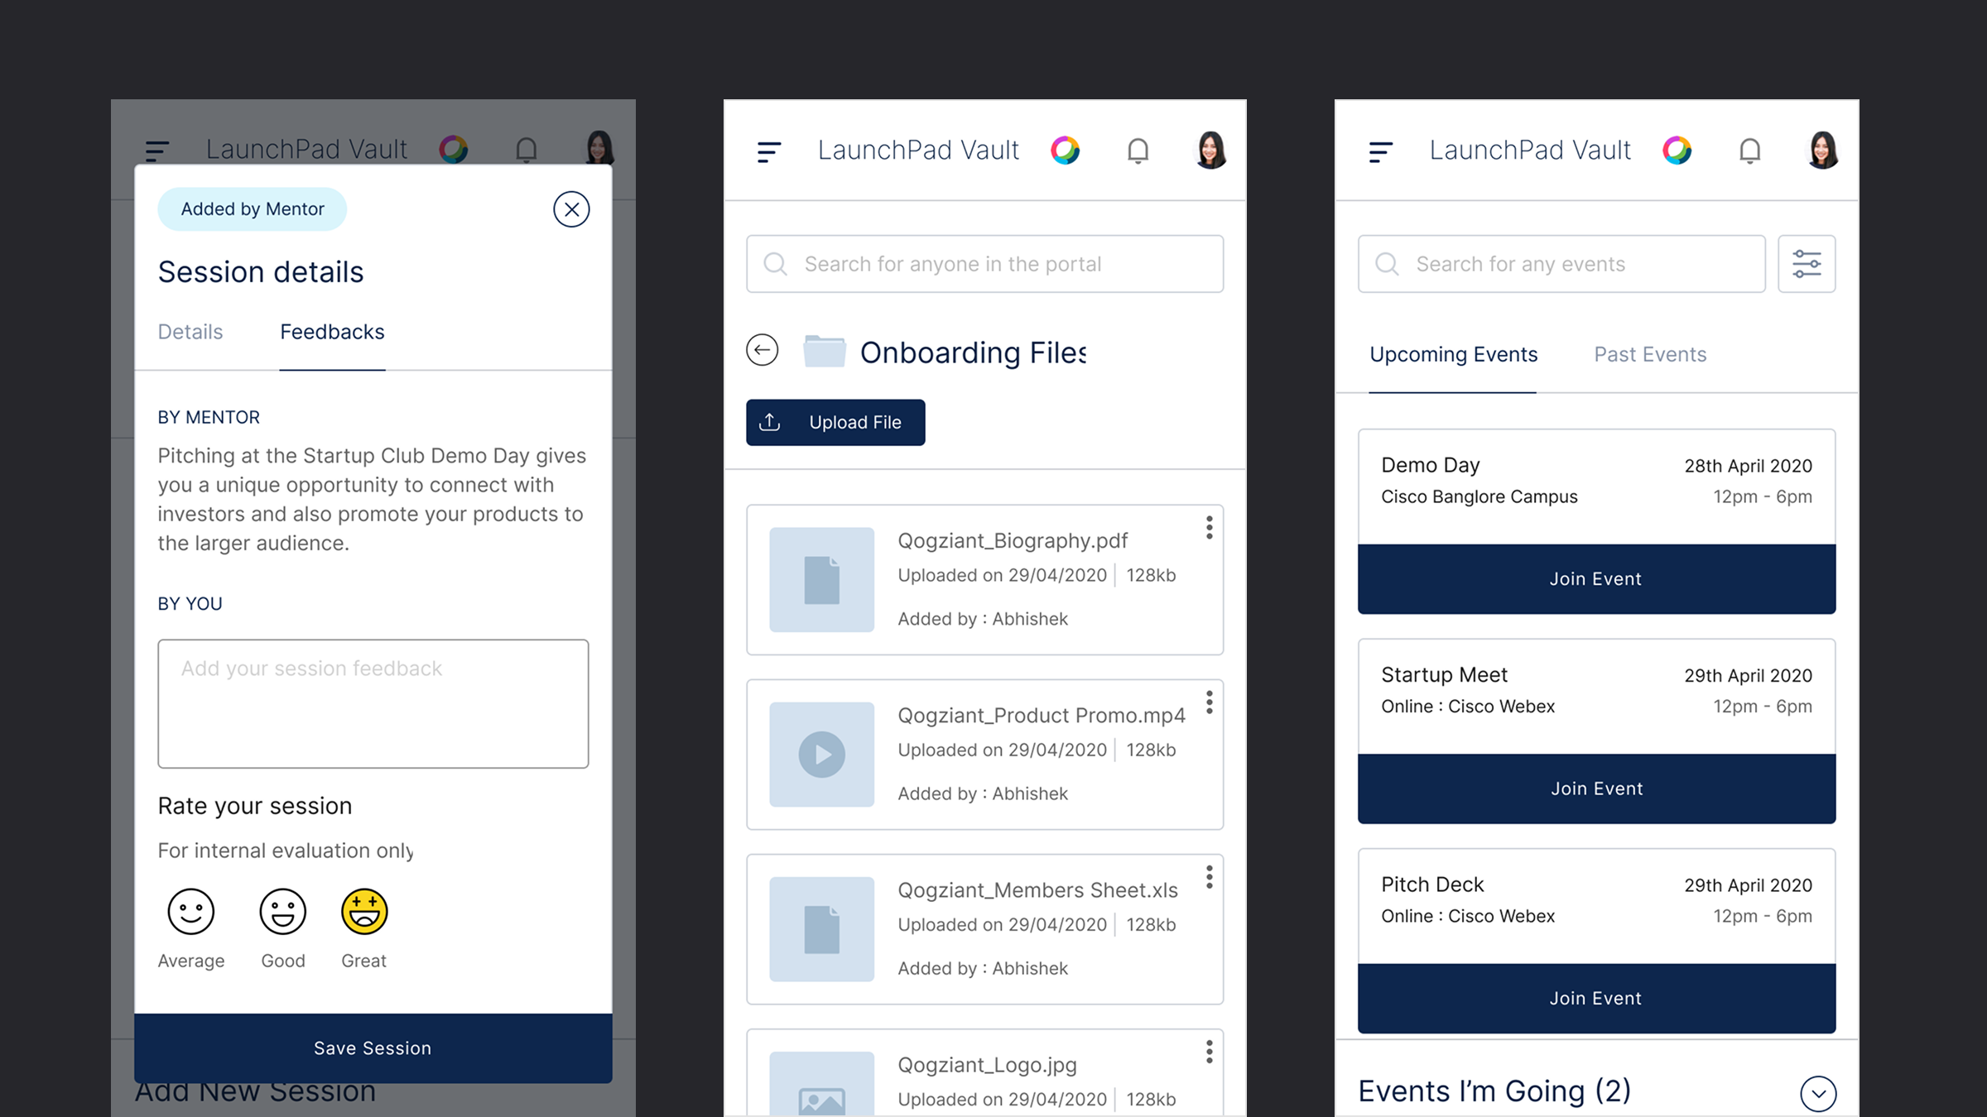Click the upload arrow icon in Upload File
Image resolution: width=1987 pixels, height=1117 pixels.
click(770, 422)
